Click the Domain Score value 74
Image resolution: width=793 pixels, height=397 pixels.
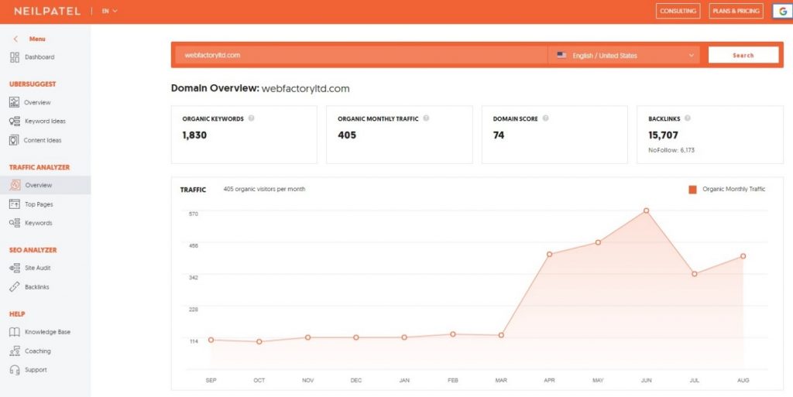499,135
